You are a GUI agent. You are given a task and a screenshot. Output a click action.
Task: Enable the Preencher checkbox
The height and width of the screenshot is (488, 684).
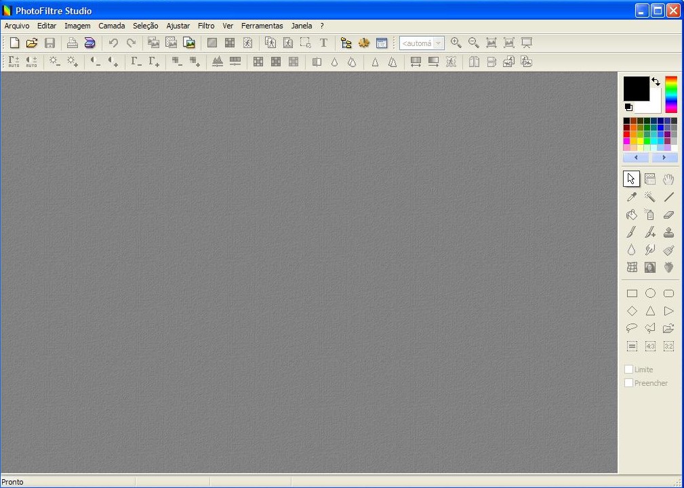click(x=628, y=383)
